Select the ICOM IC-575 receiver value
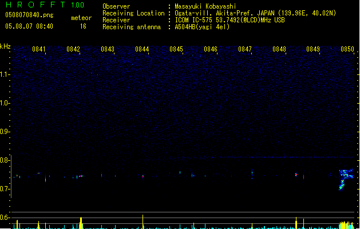Image resolution: width=360 pixels, height=229 pixels. [x=230, y=20]
